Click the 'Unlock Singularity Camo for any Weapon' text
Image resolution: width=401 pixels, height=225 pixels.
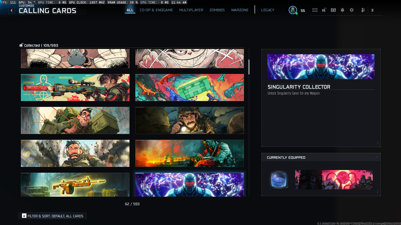click(x=294, y=93)
